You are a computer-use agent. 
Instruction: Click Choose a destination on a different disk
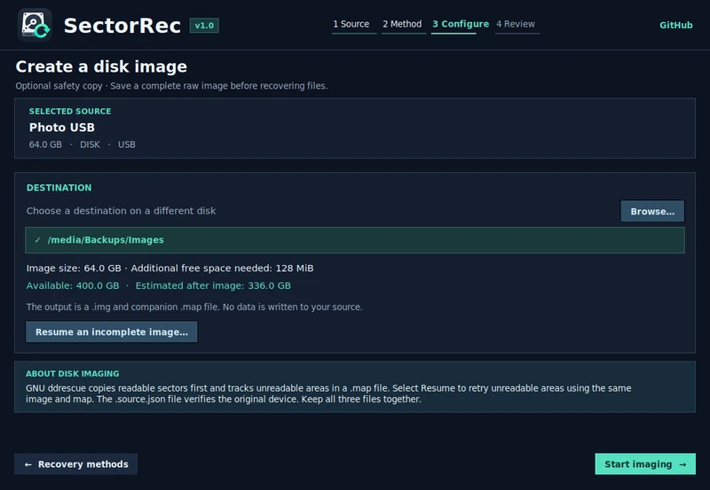pos(121,211)
